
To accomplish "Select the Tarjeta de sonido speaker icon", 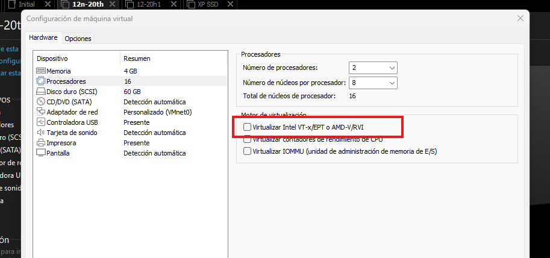I will pyautogui.click(x=41, y=133).
